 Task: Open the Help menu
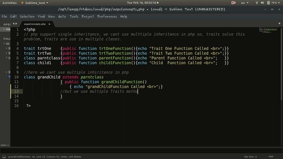(x=124, y=16)
